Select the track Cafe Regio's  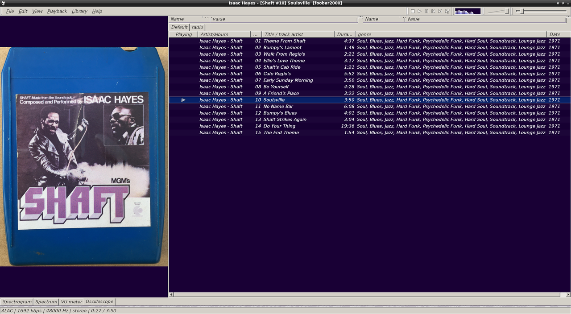[x=370, y=74]
